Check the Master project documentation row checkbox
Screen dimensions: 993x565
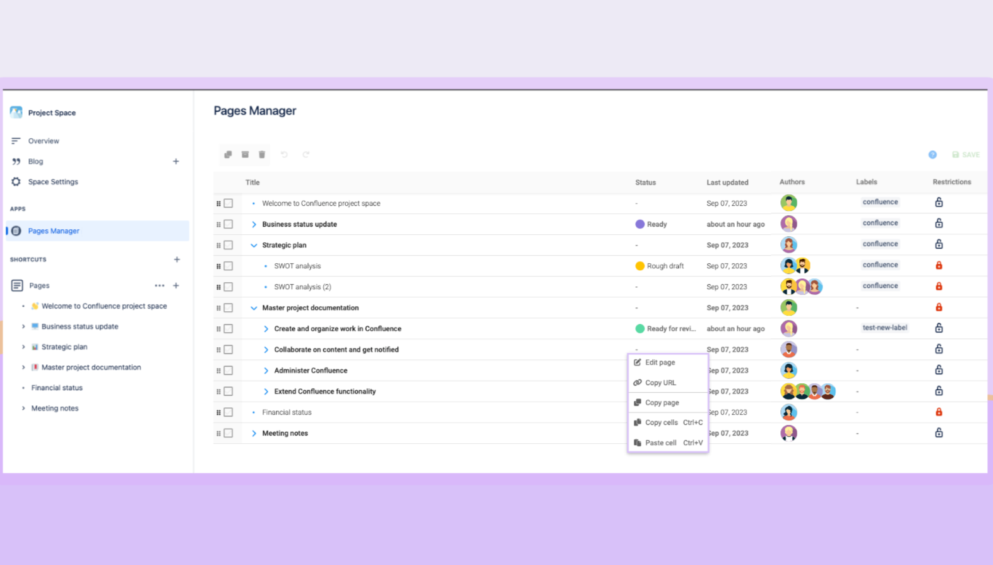pos(229,307)
